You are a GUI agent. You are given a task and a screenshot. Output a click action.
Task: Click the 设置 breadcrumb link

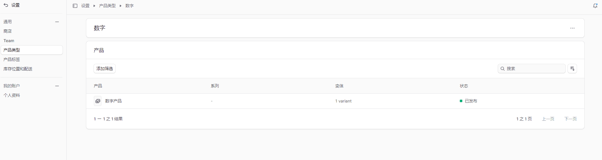coord(85,6)
